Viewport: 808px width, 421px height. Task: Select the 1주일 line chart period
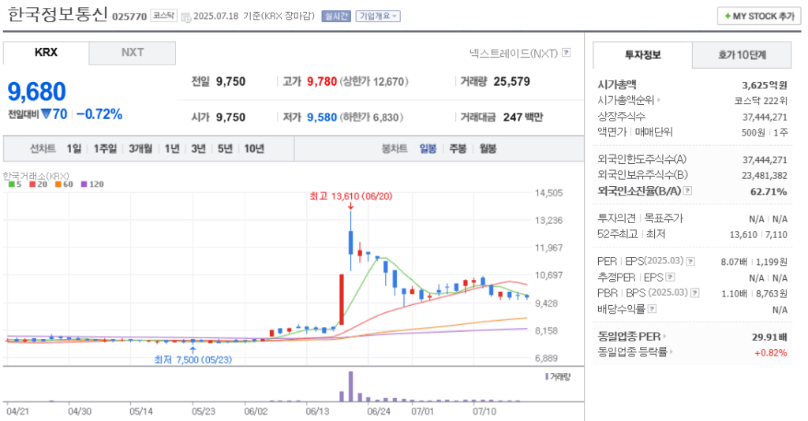pos(105,149)
